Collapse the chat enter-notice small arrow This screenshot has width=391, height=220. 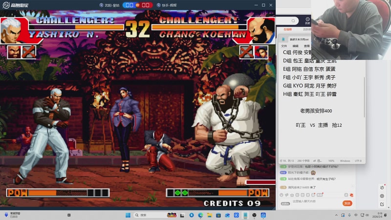[352, 186]
